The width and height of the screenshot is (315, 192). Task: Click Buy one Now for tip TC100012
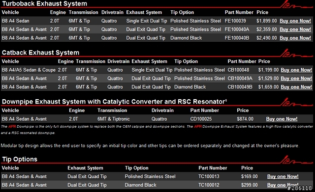[283, 185]
